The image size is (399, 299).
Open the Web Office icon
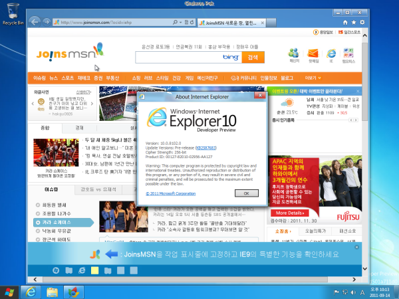pos(348,52)
